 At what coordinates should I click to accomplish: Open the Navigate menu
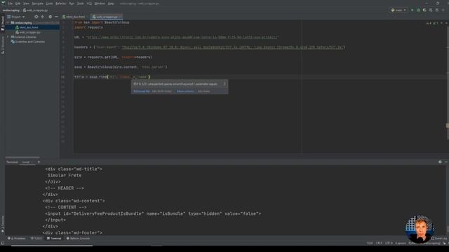[37, 3]
